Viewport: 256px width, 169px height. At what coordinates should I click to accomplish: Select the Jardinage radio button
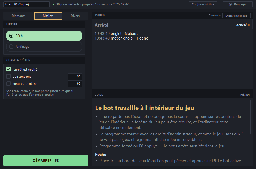pos(11,47)
